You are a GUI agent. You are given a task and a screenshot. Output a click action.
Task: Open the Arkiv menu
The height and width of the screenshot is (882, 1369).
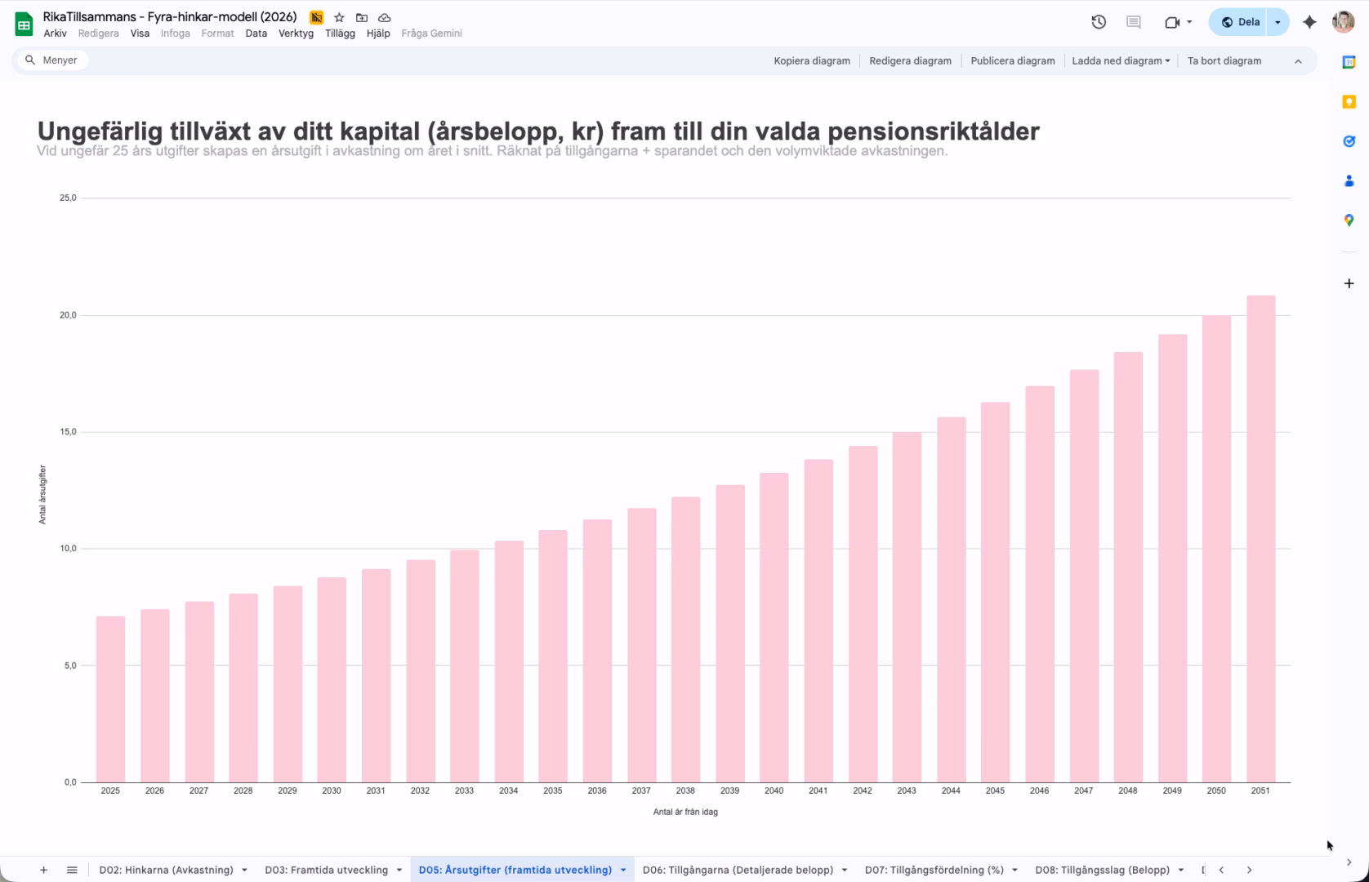click(x=55, y=33)
